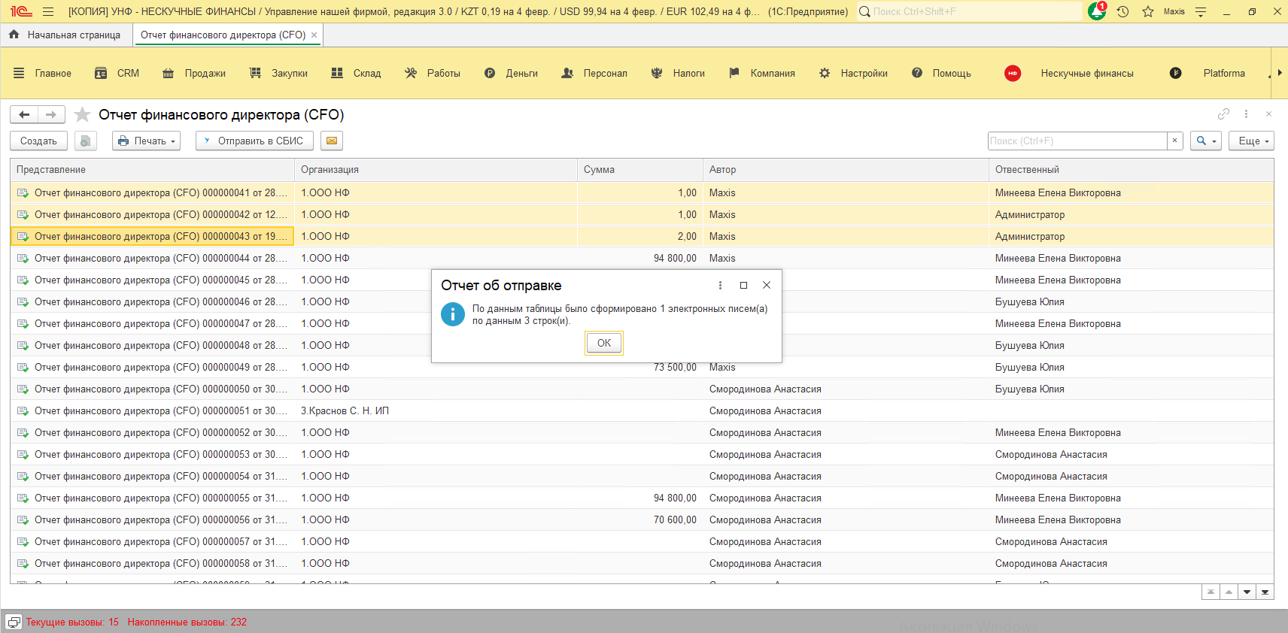Open the history clock icon

(1122, 11)
